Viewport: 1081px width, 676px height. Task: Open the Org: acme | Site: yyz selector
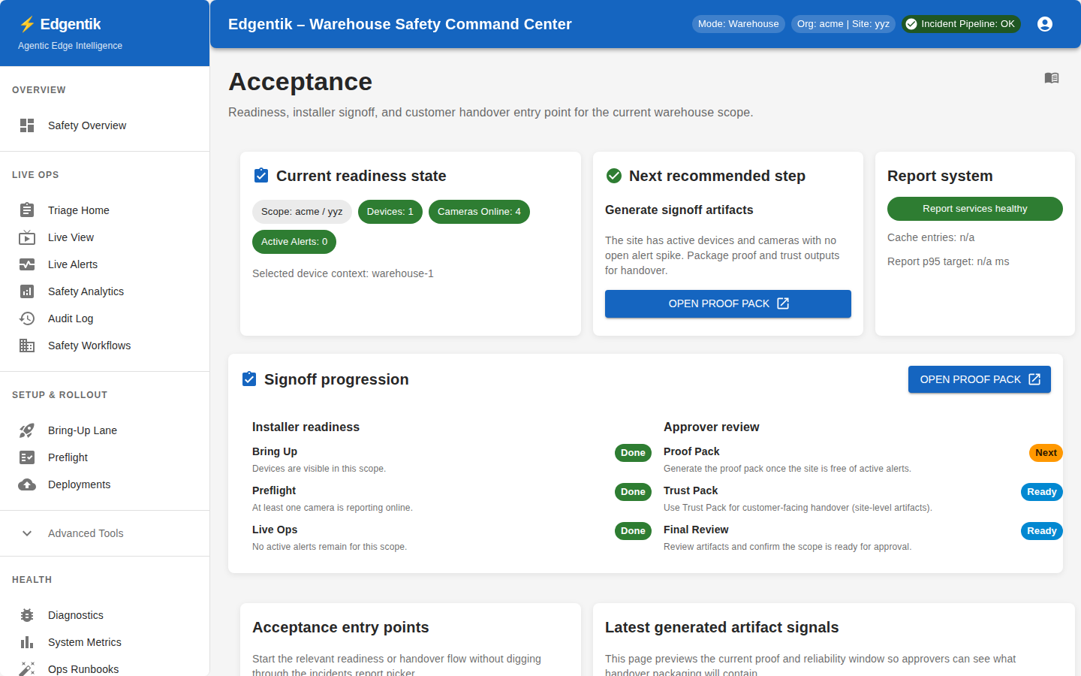(x=843, y=23)
